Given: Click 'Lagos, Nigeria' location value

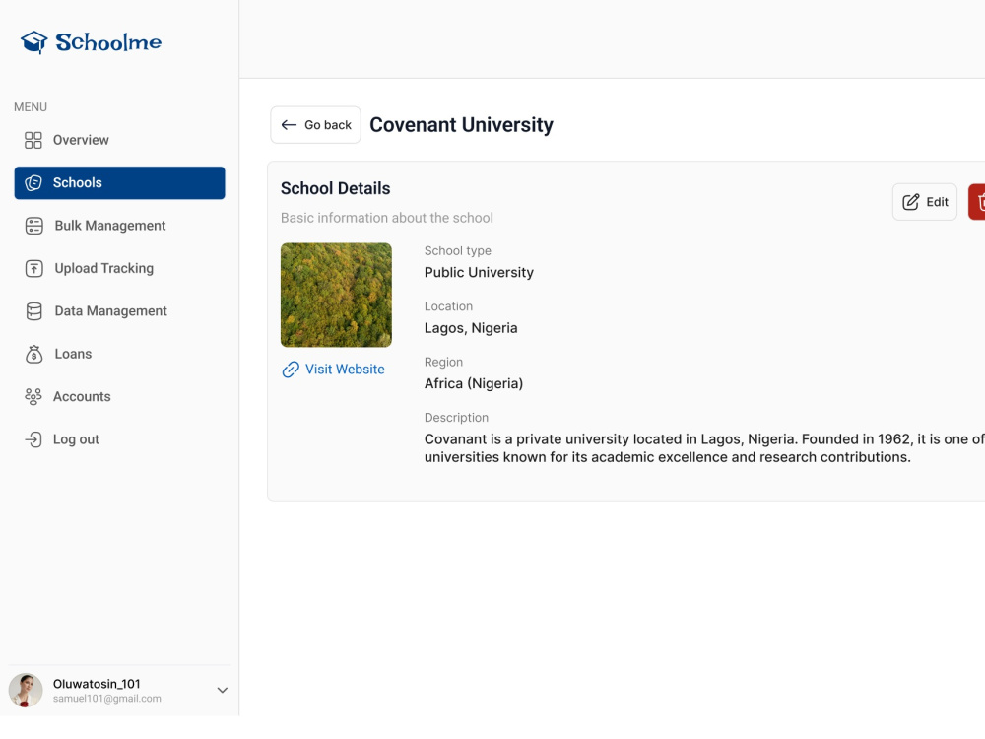Looking at the screenshot, I should pyautogui.click(x=471, y=328).
